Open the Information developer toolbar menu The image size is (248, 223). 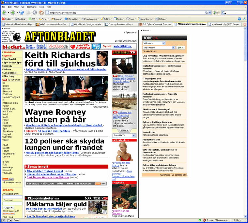72,19
